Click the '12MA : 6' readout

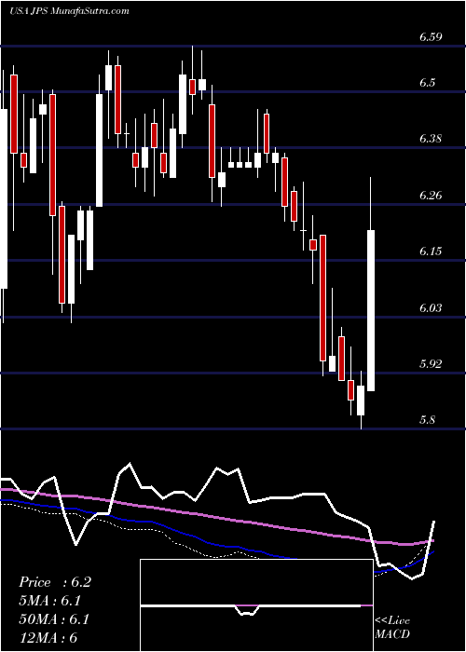coord(48,638)
